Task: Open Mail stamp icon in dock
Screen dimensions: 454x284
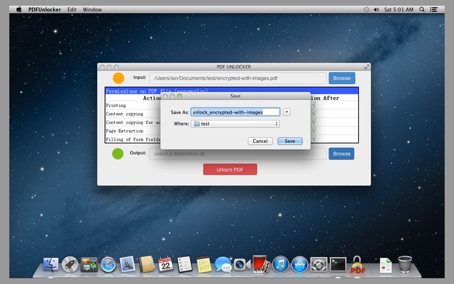Action: [127, 264]
